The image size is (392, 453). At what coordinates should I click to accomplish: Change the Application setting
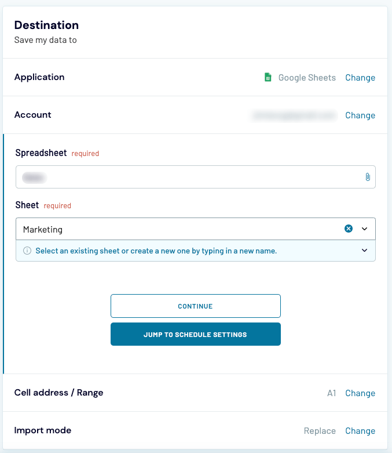(x=360, y=77)
